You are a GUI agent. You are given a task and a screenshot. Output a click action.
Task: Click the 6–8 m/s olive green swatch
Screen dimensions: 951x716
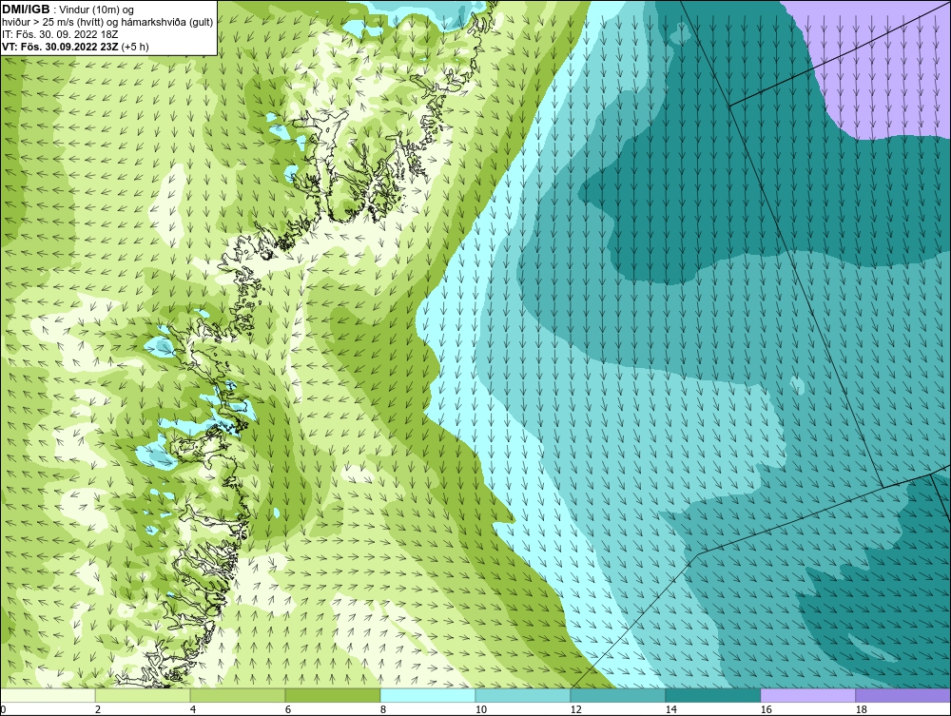332,695
